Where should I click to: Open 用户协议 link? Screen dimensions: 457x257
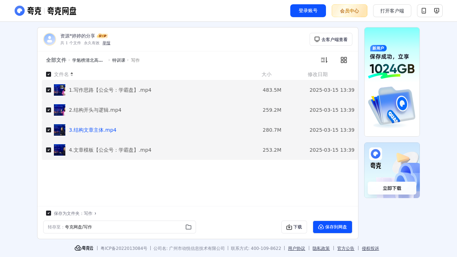297,248
